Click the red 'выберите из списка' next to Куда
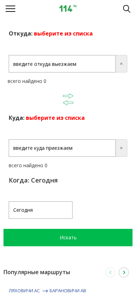This screenshot has height=294, width=136. [55, 118]
